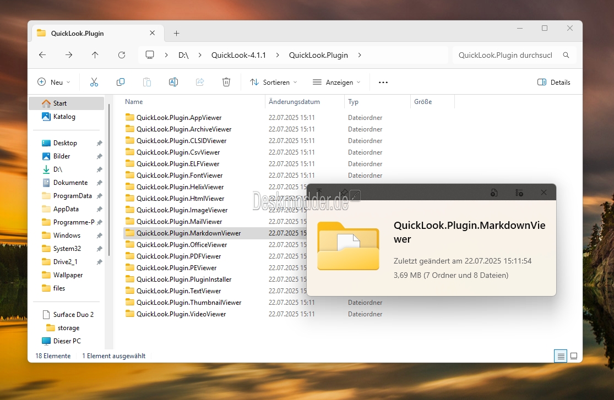Image resolution: width=614 pixels, height=400 pixels.
Task: Open Wallpaper folder in sidebar
Action: pos(63,275)
